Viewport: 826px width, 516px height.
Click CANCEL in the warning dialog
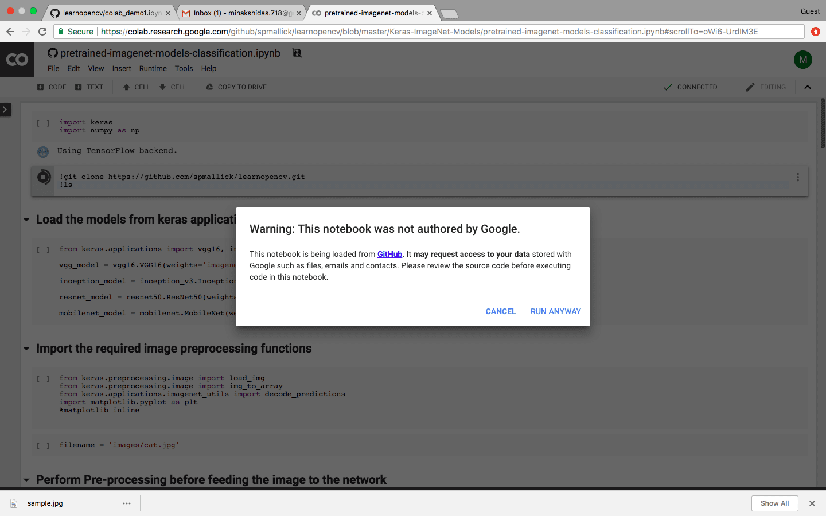pos(501,311)
